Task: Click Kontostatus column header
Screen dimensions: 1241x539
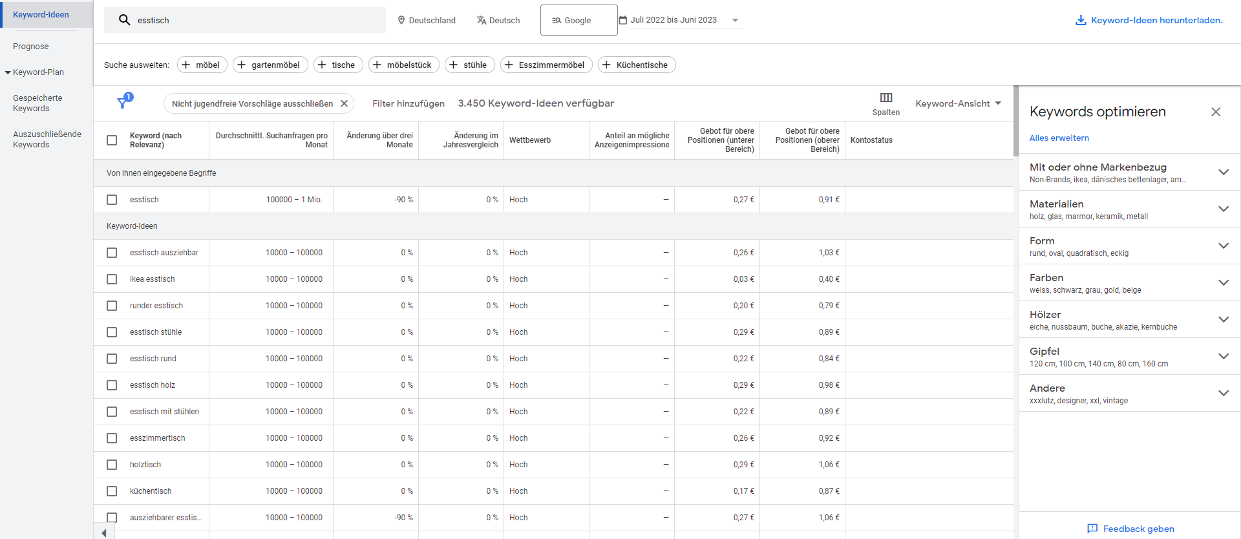Action: point(871,140)
